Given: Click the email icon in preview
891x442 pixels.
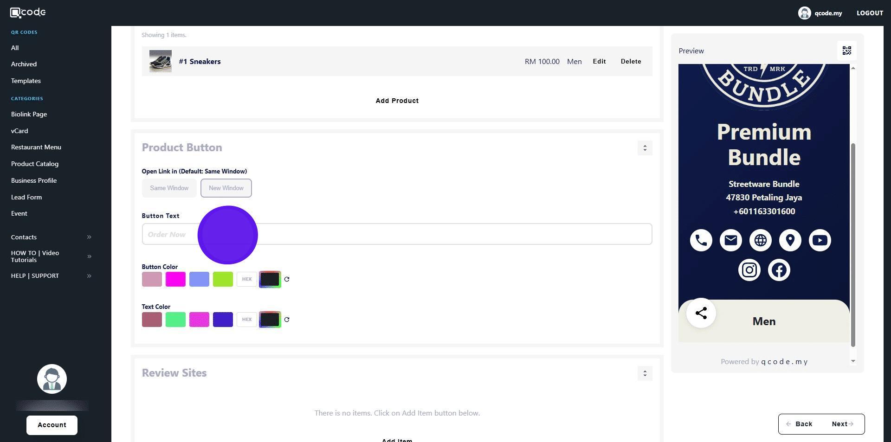Looking at the screenshot, I should pos(730,240).
